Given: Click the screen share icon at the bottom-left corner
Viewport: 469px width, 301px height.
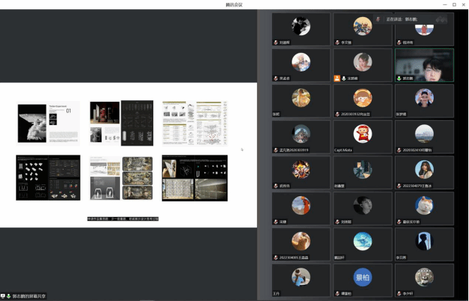Looking at the screenshot, I should click(x=4, y=296).
